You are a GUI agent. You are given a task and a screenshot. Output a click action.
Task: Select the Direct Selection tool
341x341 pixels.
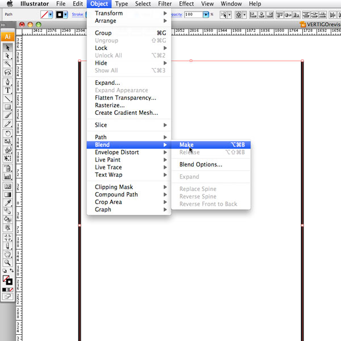point(7,56)
